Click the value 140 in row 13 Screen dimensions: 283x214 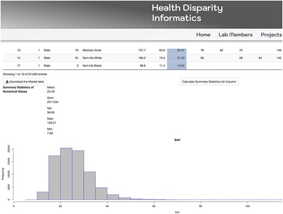(x=279, y=50)
